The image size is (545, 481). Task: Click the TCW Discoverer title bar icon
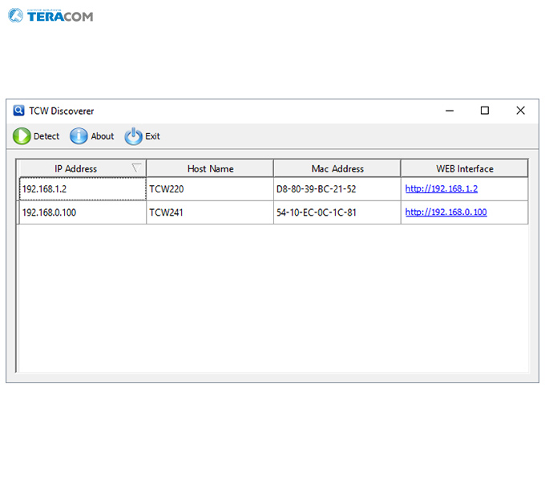point(18,111)
